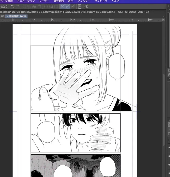Open the ウィンドウ menu
Viewport: 170px width, 177px height.
point(101,1)
